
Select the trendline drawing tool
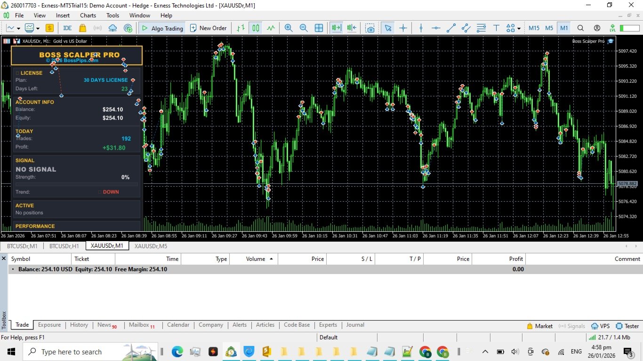point(451,28)
